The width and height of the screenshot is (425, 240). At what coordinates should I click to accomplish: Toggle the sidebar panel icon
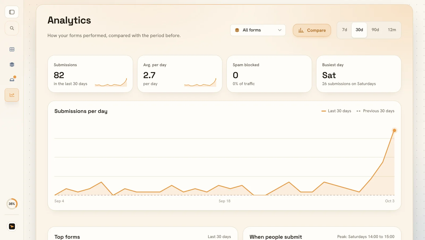click(12, 12)
